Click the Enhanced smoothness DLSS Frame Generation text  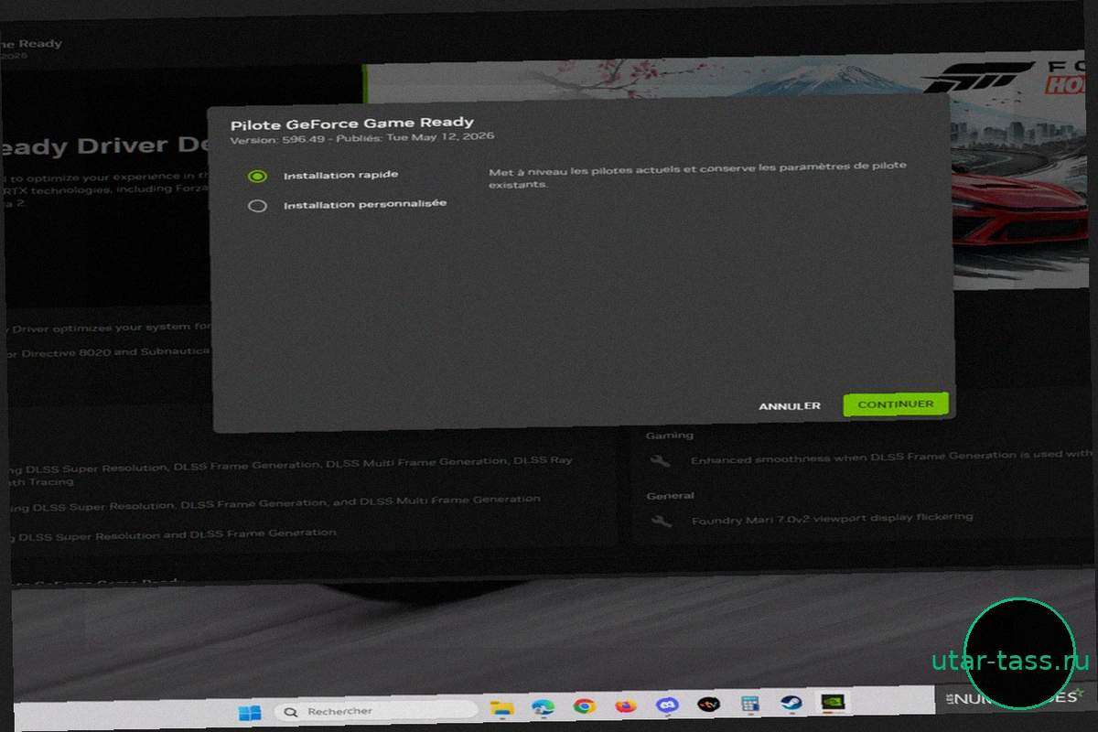coord(892,457)
